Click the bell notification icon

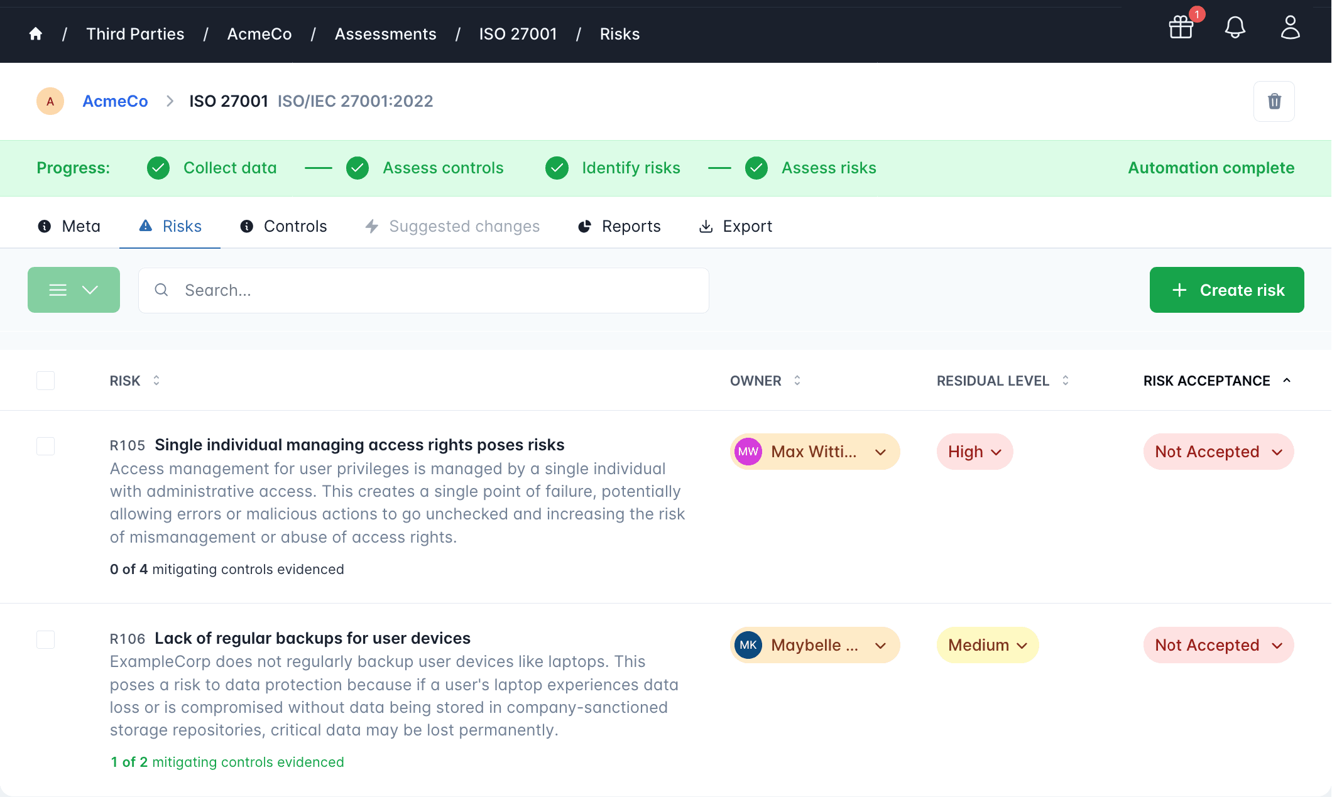(x=1235, y=28)
